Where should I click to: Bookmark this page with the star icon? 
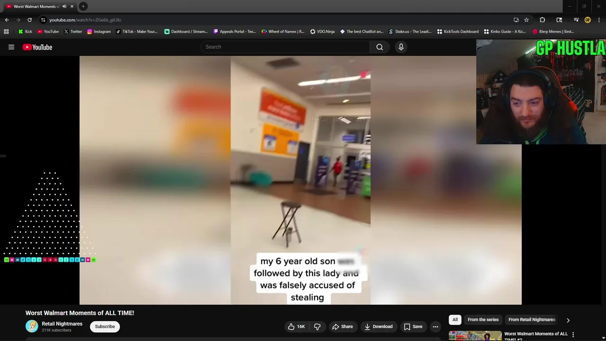[x=526, y=20]
